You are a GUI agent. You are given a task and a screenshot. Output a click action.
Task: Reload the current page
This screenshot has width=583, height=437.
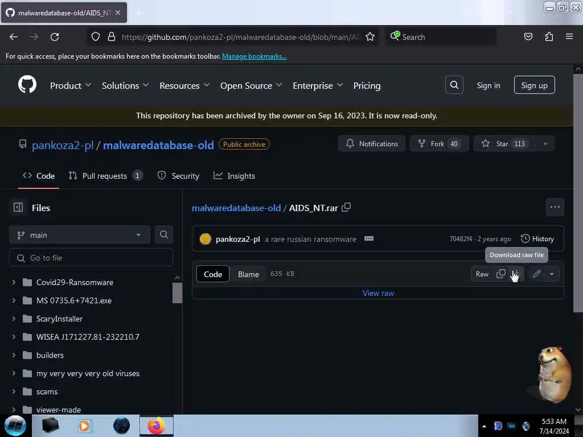coord(55,37)
